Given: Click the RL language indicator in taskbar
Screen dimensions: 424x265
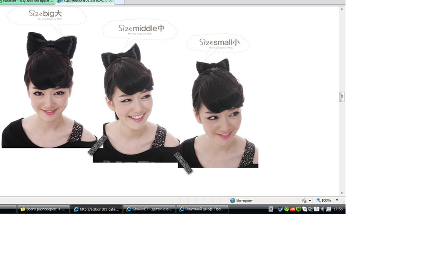Looking at the screenshot, I should pos(271,209).
